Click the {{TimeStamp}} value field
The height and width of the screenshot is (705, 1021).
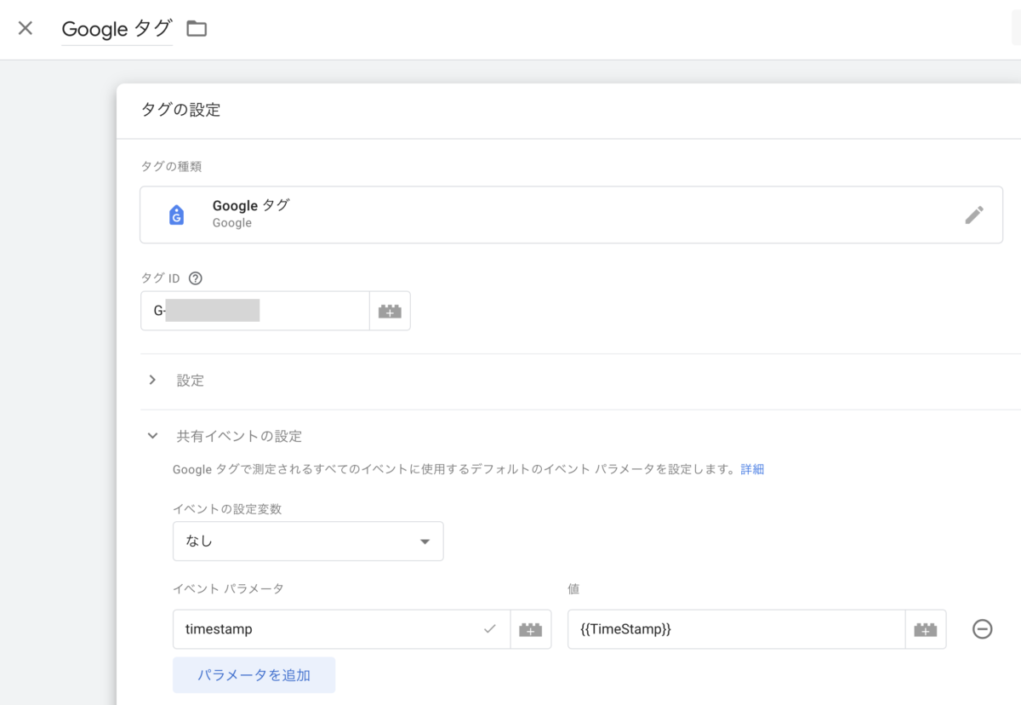pos(736,629)
